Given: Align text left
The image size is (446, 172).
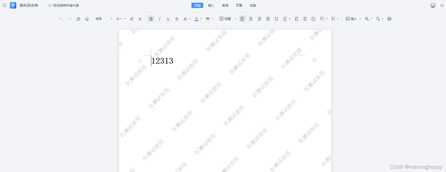Looking at the screenshot, I should [x=242, y=19].
